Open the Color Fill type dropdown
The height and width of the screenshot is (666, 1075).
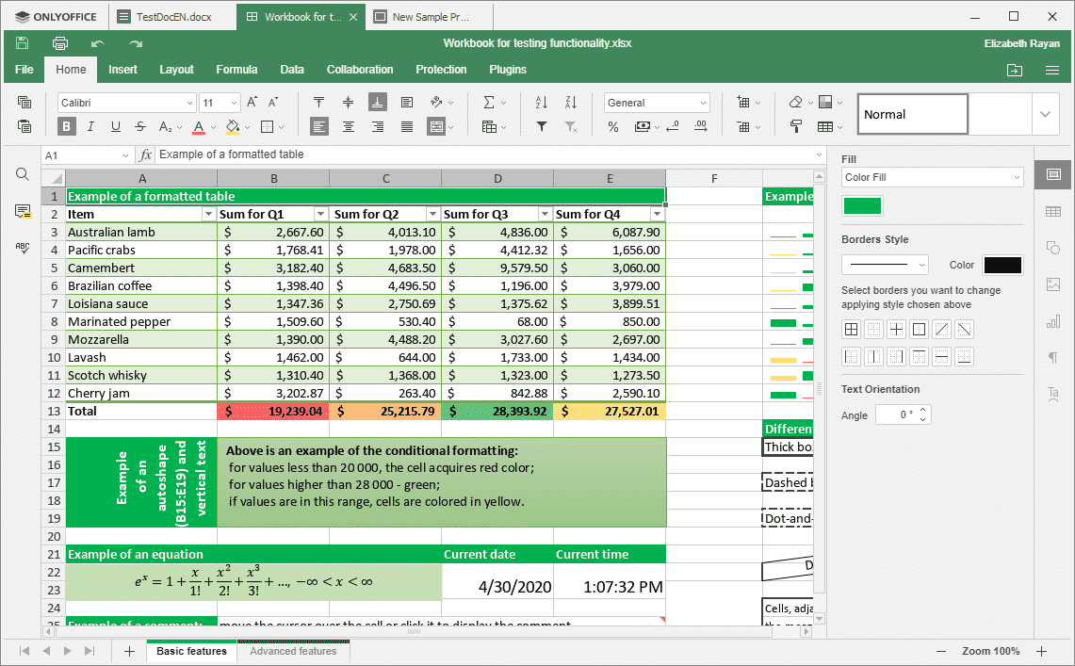pyautogui.click(x=933, y=177)
